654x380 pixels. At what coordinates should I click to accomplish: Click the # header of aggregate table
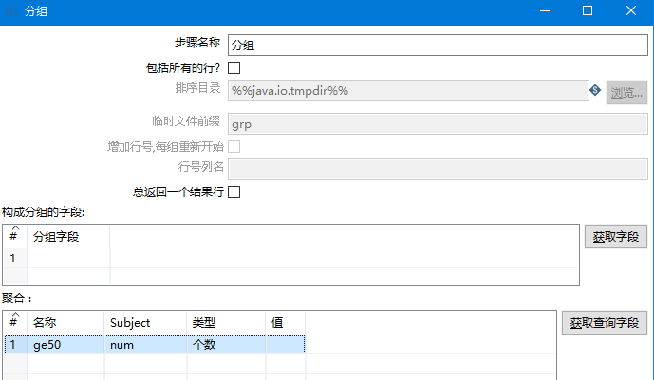(x=15, y=323)
